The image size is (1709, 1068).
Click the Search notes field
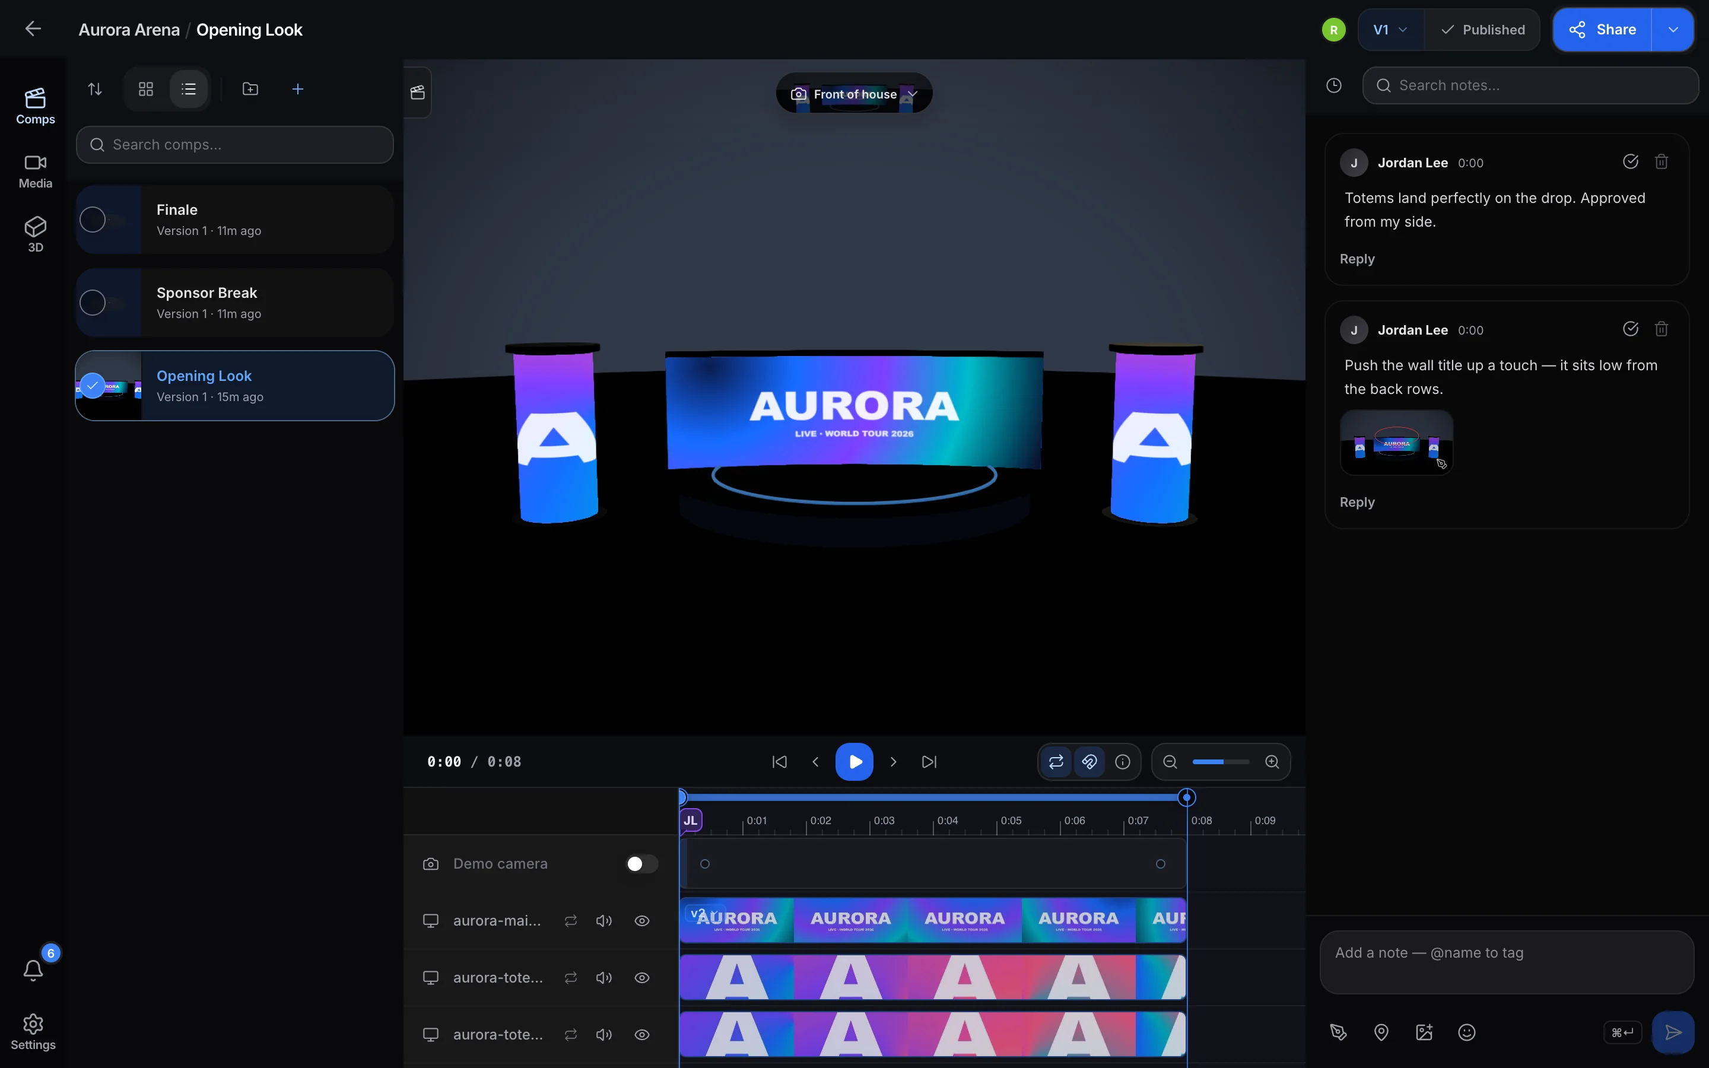click(x=1530, y=85)
